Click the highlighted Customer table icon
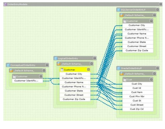Screen dimensions: 165x129 [62, 70]
